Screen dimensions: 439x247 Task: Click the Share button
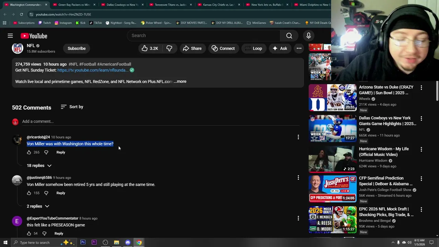coord(192,48)
